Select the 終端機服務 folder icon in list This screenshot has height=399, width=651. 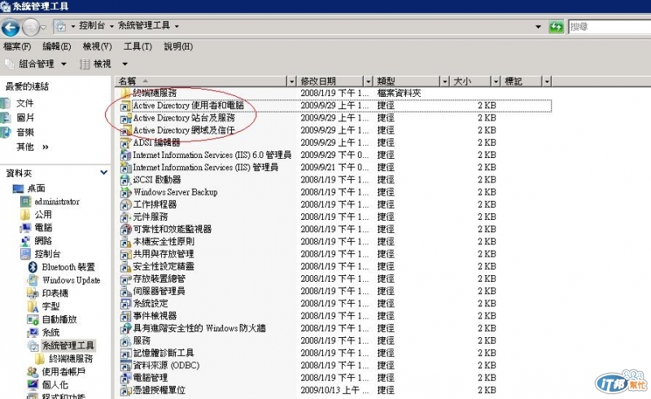click(125, 93)
